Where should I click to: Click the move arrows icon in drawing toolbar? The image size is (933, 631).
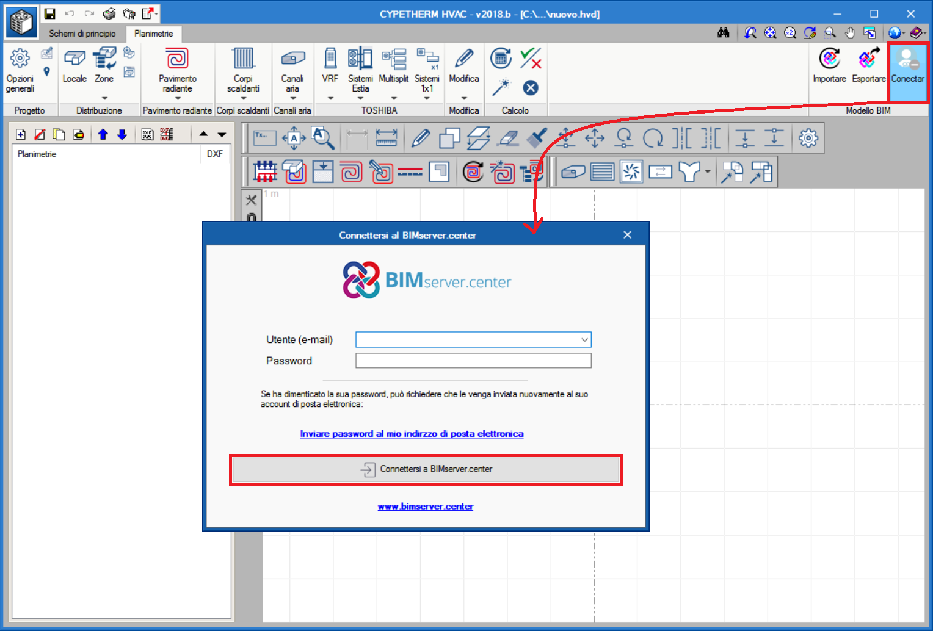[595, 138]
